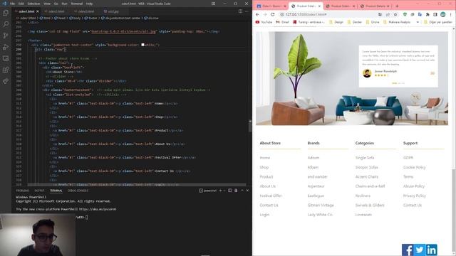This screenshot has height=256, width=456.
Task: Click the Facebook icon on webpage
Action: [x=408, y=250]
